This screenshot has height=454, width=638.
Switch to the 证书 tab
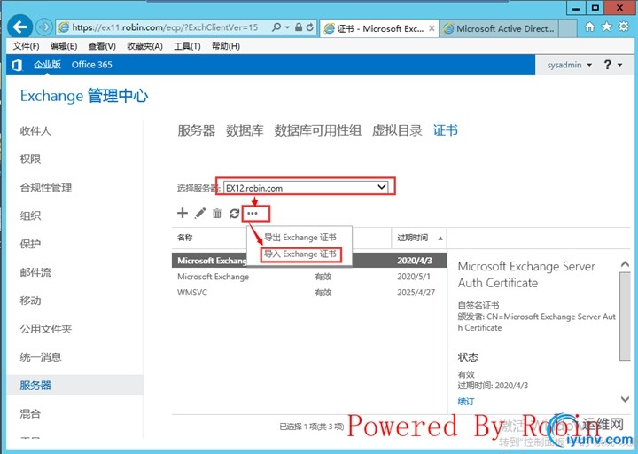click(446, 130)
